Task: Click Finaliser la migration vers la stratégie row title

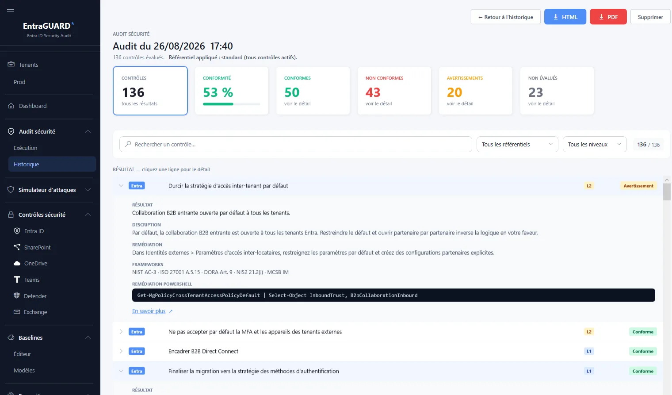Action: tap(254, 371)
